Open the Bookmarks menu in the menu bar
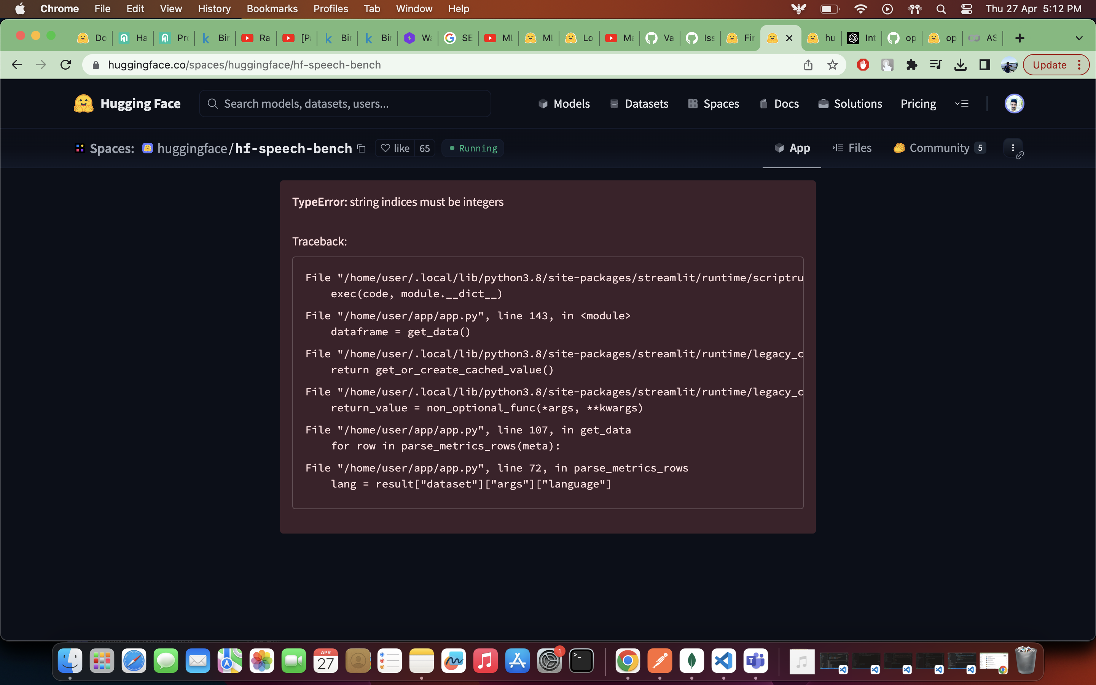The image size is (1096, 685). (272, 9)
